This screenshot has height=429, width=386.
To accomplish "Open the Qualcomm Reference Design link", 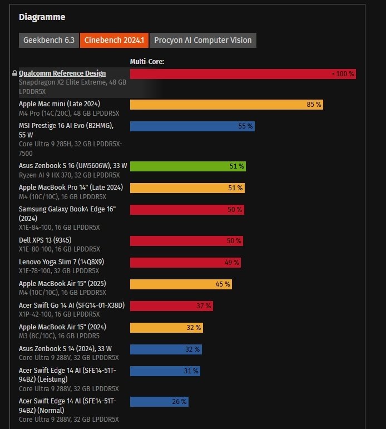I will 62,73.
